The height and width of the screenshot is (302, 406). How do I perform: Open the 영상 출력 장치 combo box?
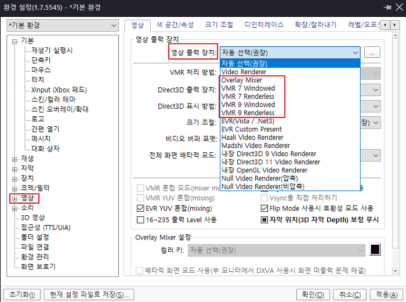click(290, 53)
